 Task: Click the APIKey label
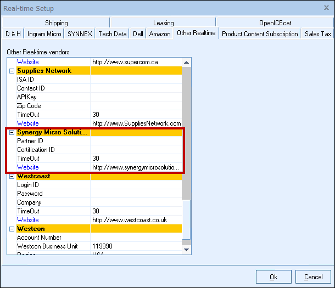(27, 97)
